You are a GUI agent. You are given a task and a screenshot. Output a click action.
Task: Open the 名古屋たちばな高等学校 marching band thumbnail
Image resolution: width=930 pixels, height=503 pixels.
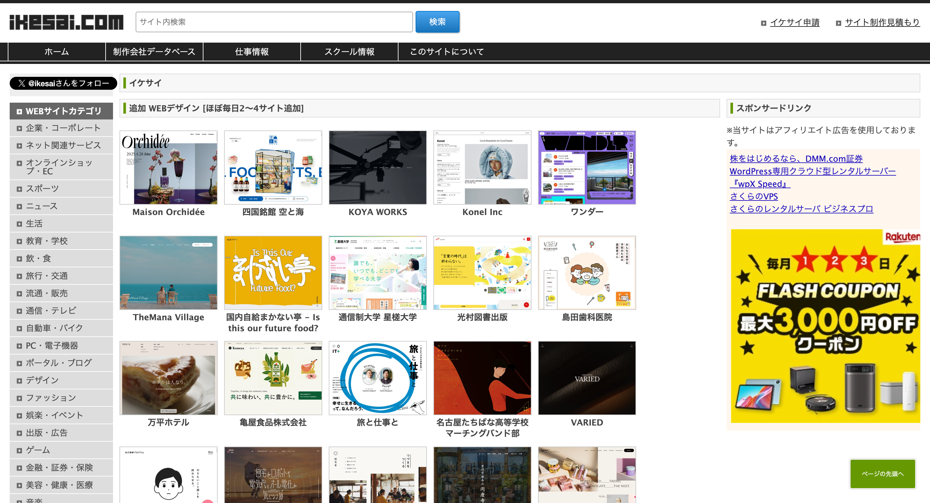482,378
